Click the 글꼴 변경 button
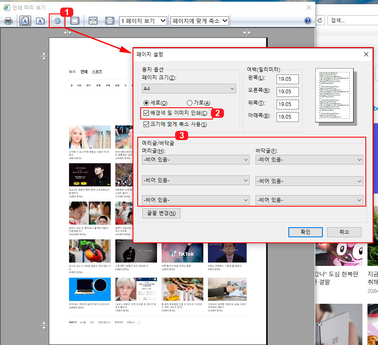This screenshot has width=378, height=345. point(161,213)
